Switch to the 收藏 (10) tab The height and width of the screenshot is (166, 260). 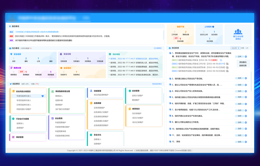coord(35,84)
